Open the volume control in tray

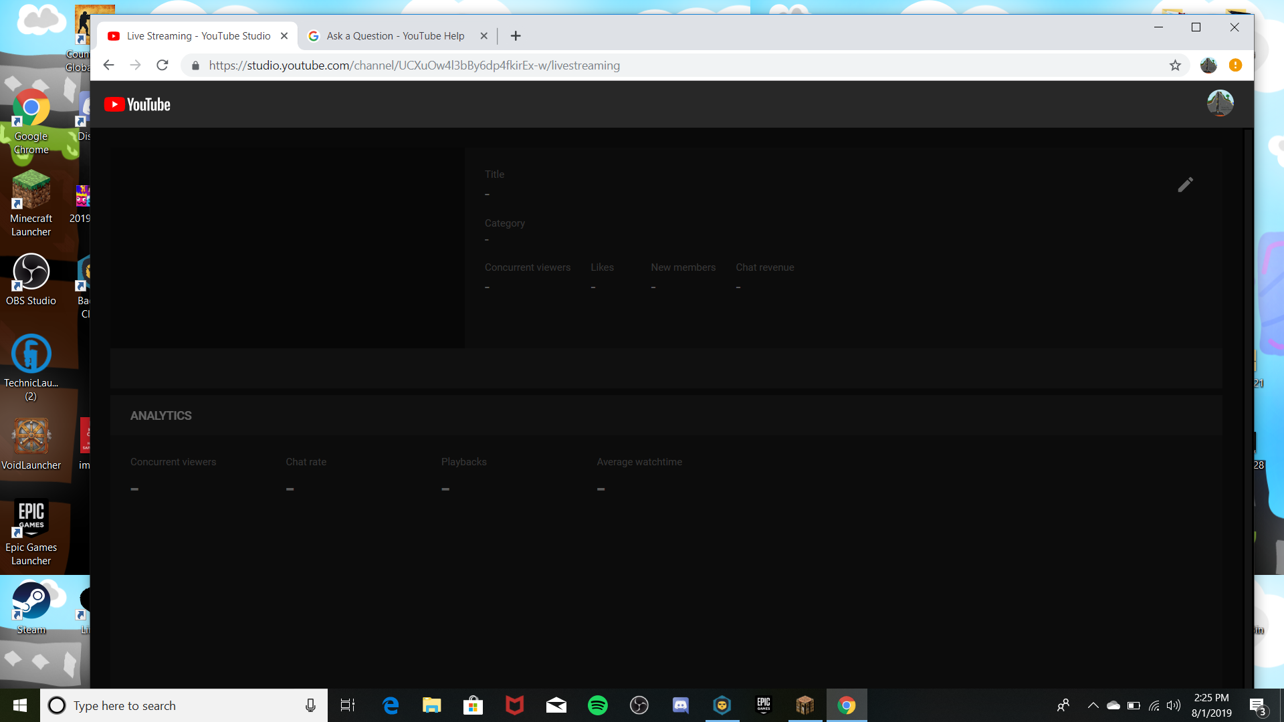click(1173, 705)
